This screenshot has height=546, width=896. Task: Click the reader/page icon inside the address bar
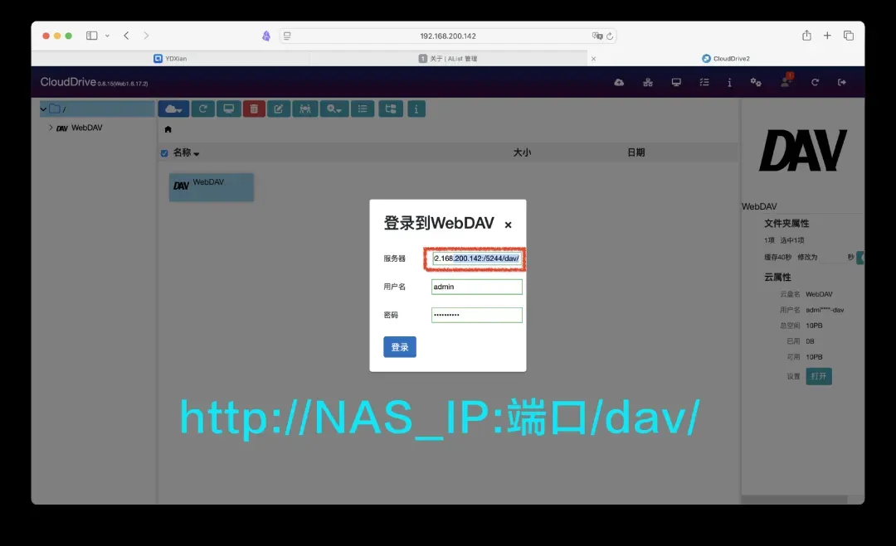pyautogui.click(x=287, y=36)
